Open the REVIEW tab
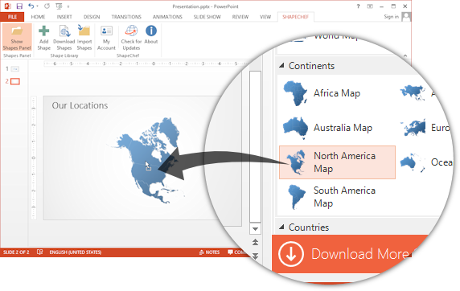 click(240, 17)
